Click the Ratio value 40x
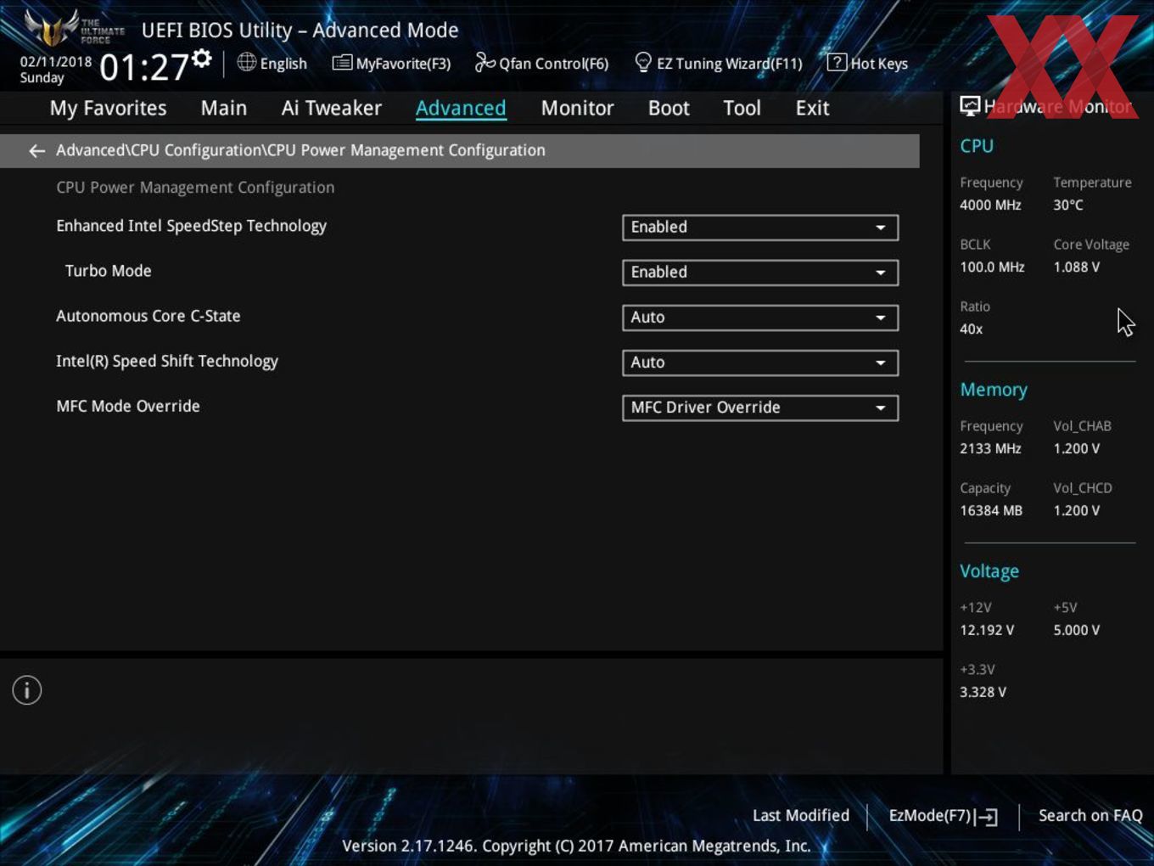The image size is (1154, 866). pyautogui.click(x=971, y=329)
